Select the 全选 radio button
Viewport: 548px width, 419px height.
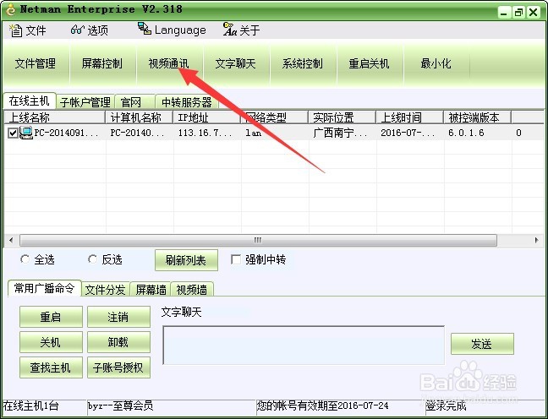pyautogui.click(x=25, y=259)
